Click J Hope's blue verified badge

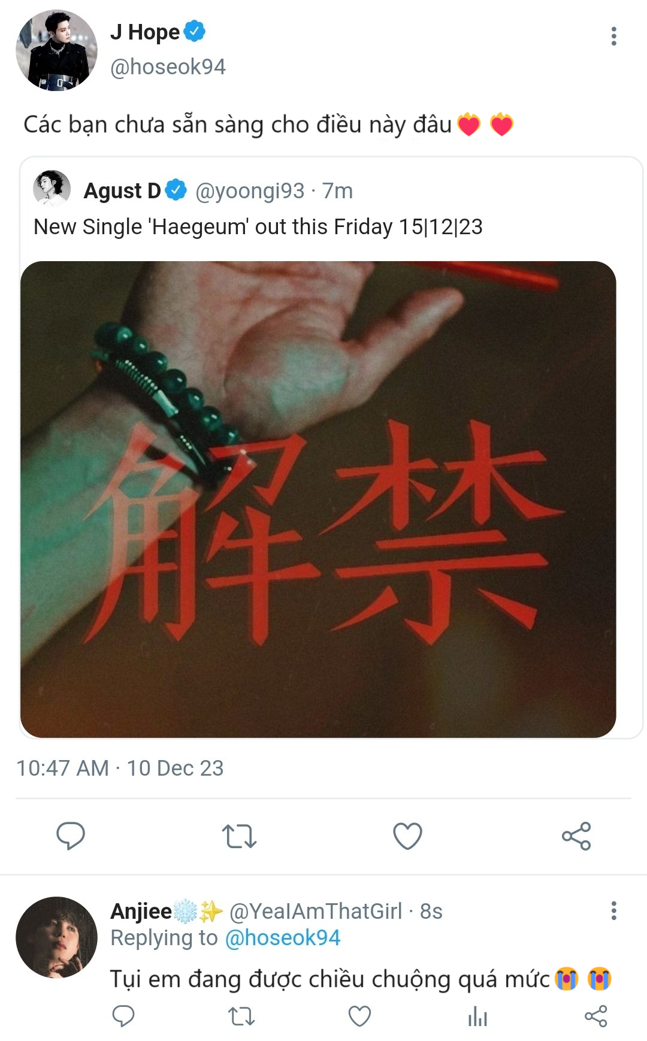194,31
